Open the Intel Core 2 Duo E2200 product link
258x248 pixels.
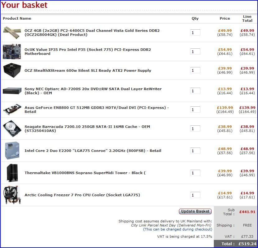pos(93,151)
